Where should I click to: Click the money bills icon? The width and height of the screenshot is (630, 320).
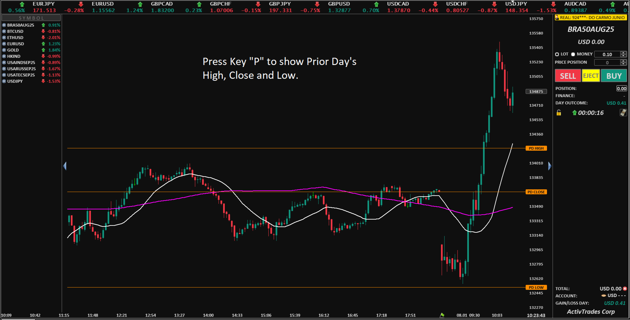pos(623,113)
